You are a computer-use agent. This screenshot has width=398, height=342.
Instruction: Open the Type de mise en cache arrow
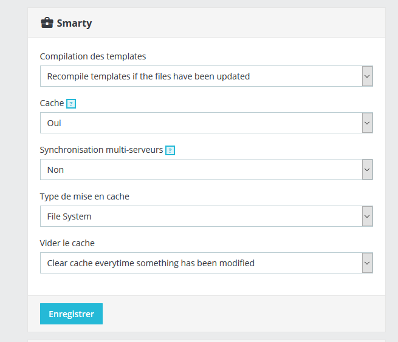pyautogui.click(x=367, y=216)
